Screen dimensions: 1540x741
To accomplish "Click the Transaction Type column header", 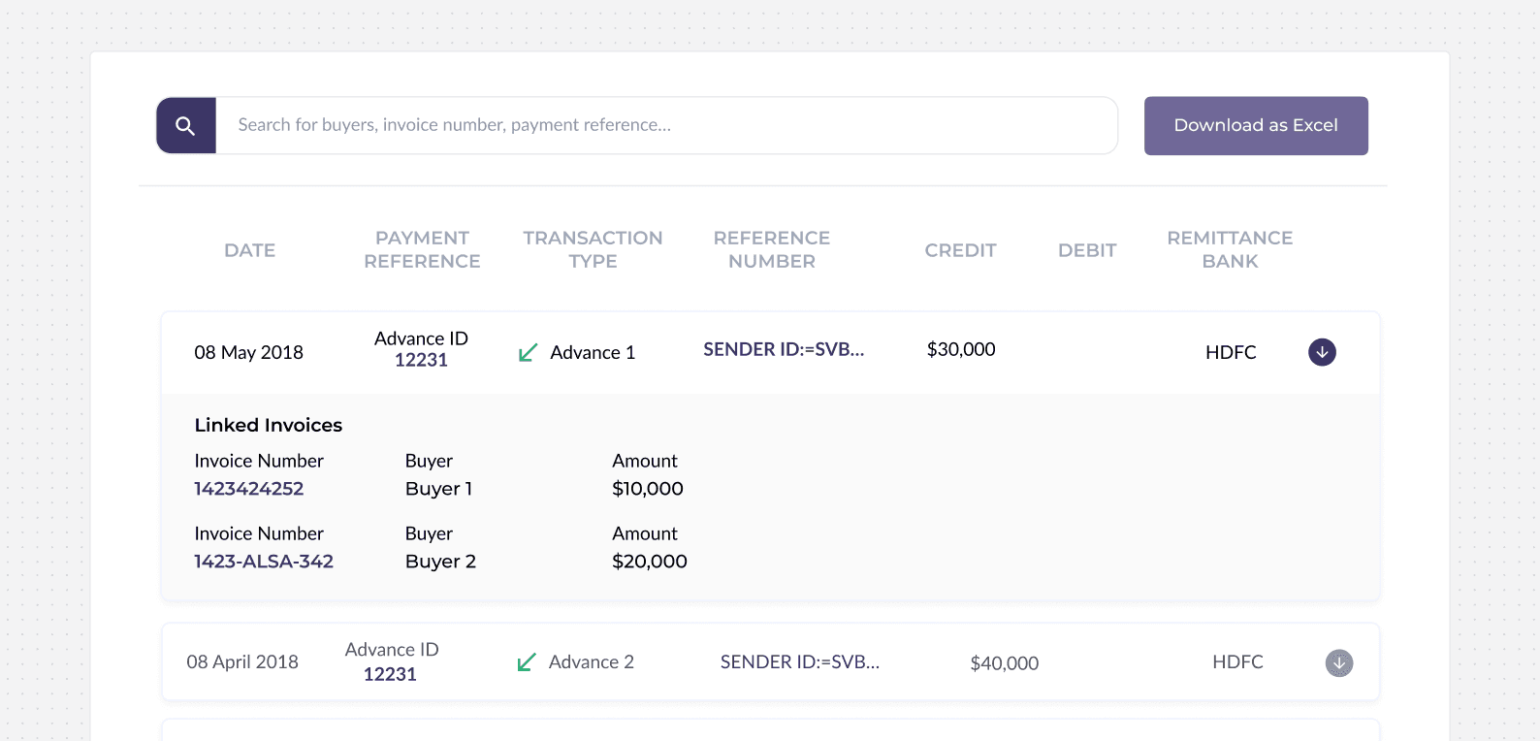I will tap(593, 250).
